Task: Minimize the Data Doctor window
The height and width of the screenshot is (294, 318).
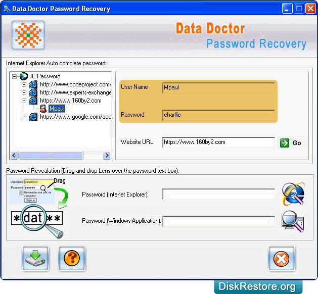Action: coord(287,9)
